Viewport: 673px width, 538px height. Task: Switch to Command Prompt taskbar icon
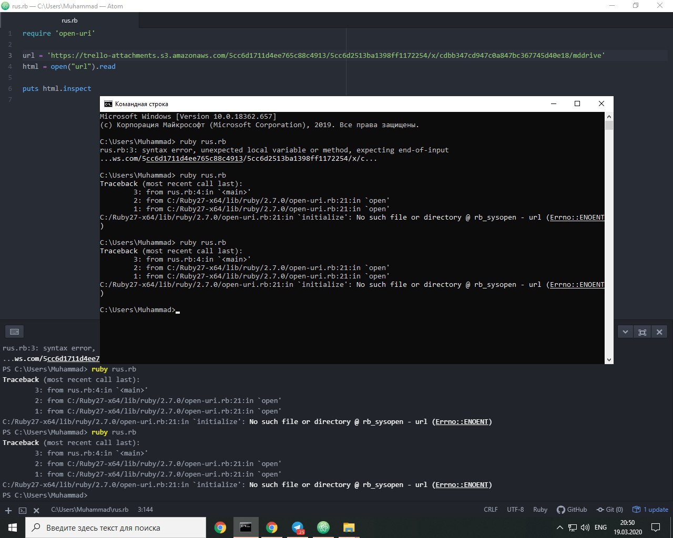point(246,527)
